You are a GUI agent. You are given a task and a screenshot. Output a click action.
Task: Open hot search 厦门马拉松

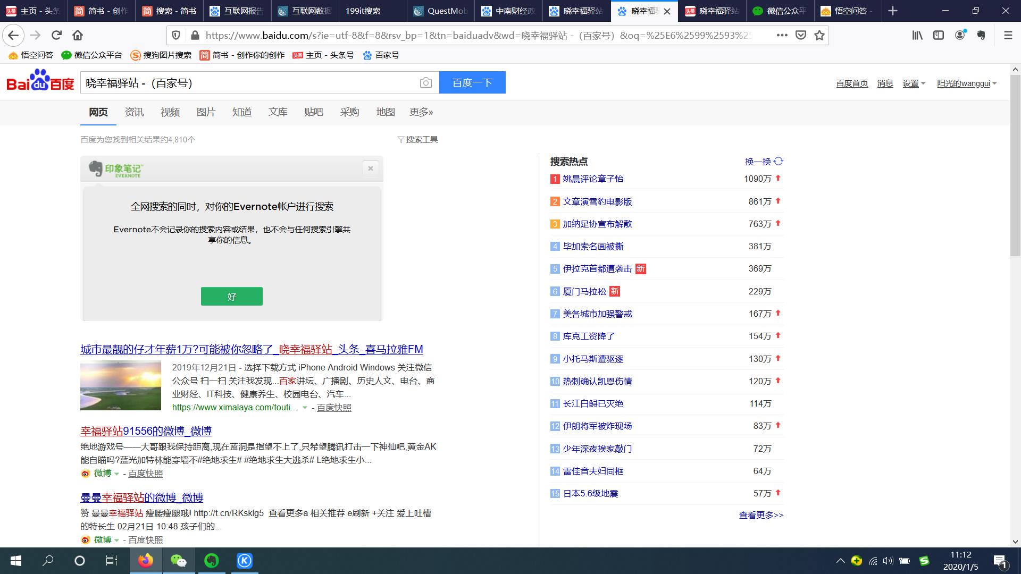click(x=584, y=291)
